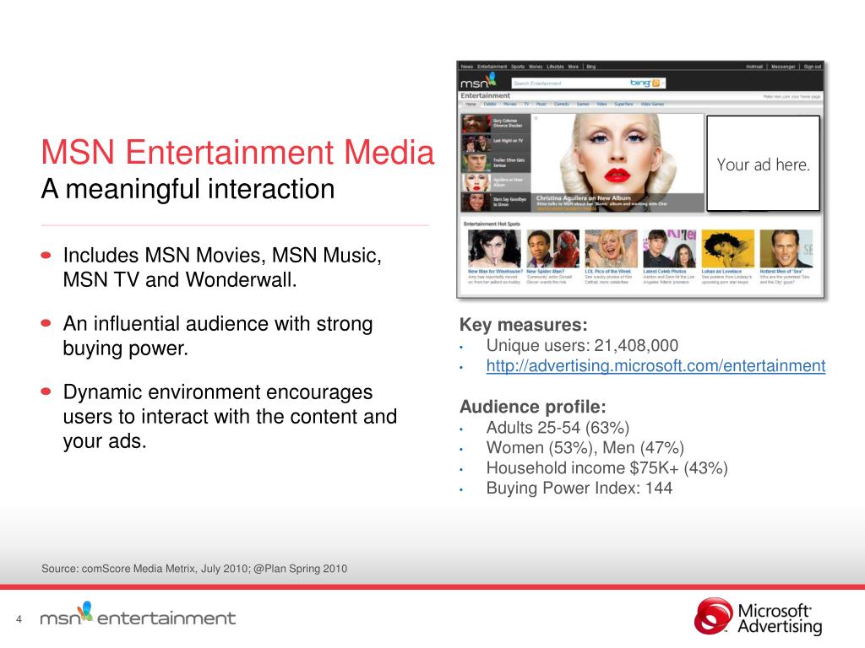Click the 'MSN Entertainment Media' slide title
This screenshot has width=865, height=648.
(237, 152)
